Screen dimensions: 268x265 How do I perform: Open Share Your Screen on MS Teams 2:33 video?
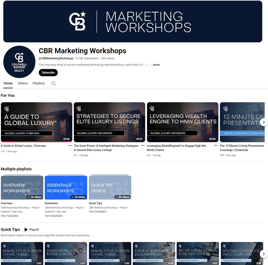tap(110, 254)
